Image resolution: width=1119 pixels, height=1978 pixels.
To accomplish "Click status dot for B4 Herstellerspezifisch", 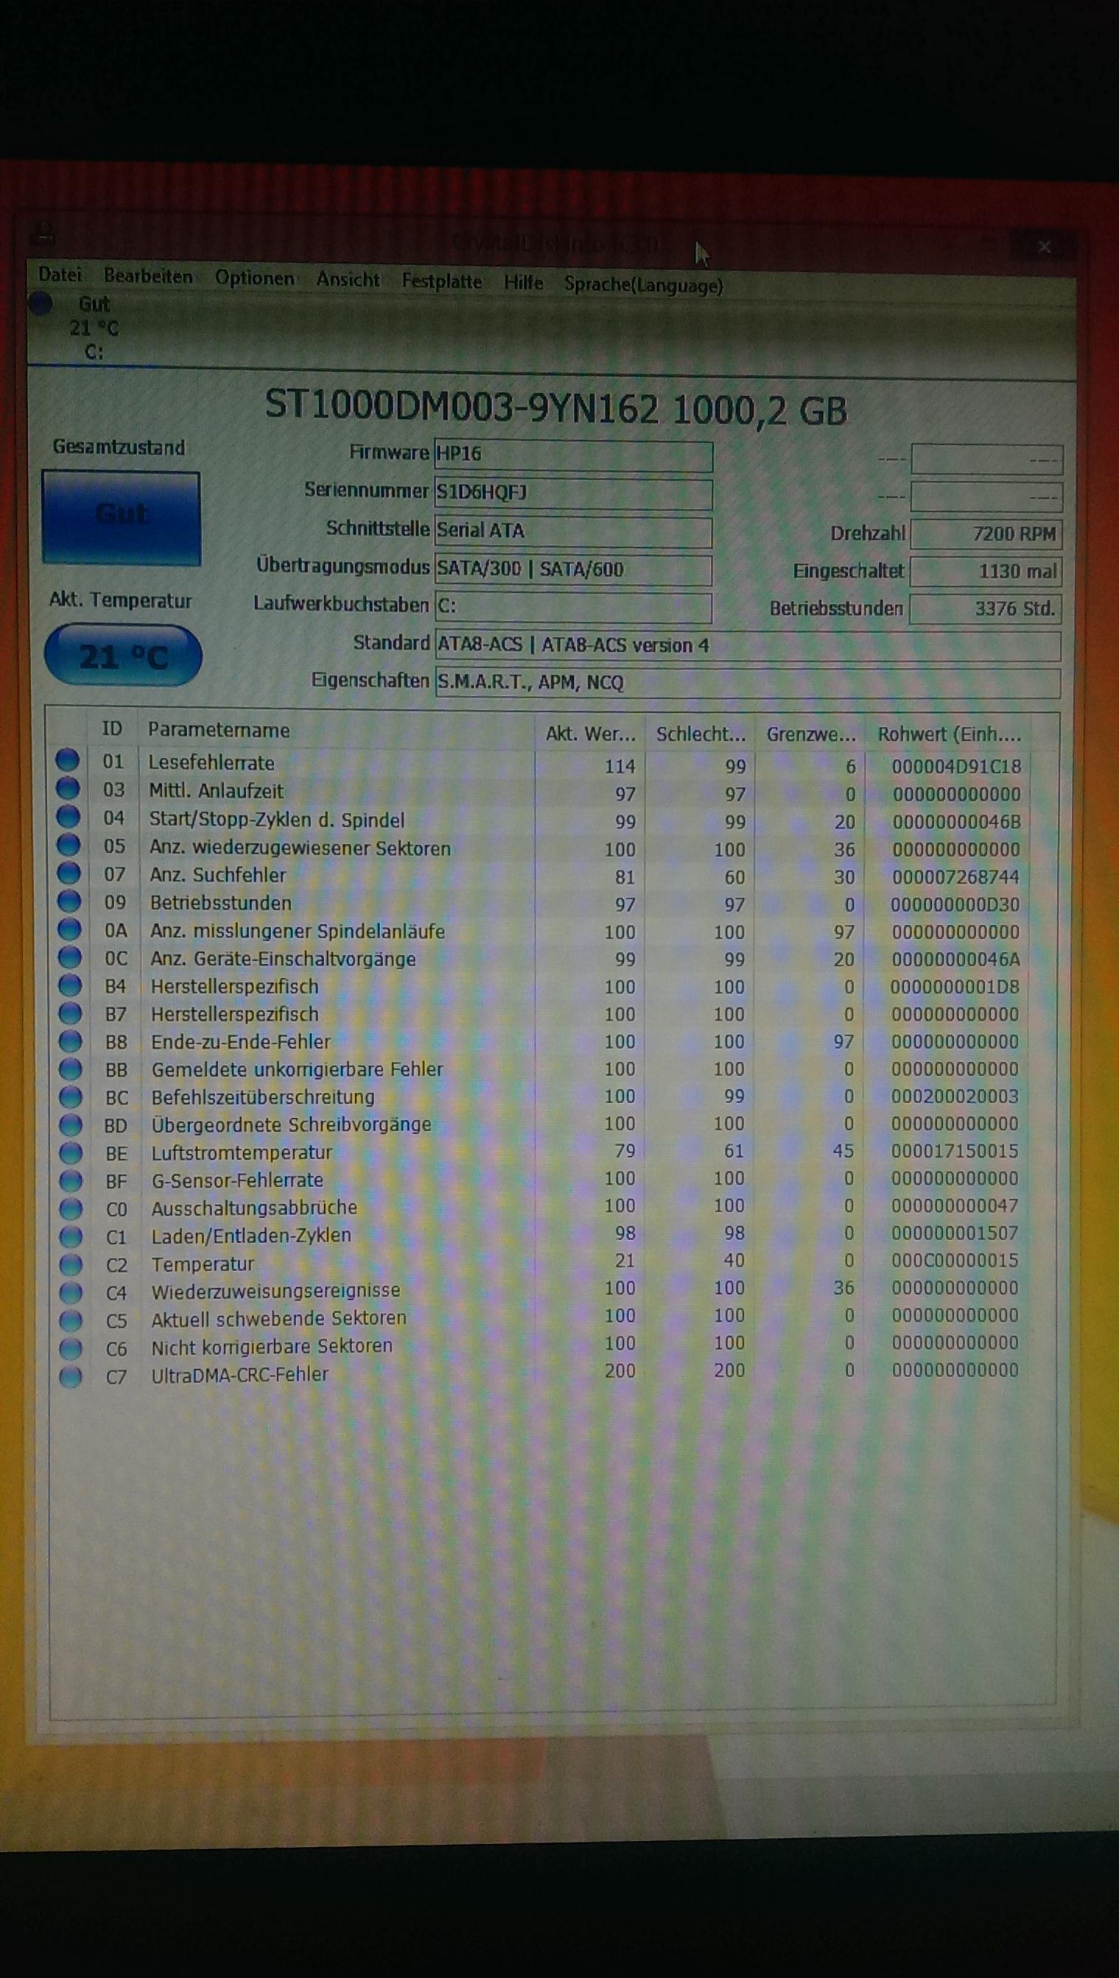I will point(69,985).
